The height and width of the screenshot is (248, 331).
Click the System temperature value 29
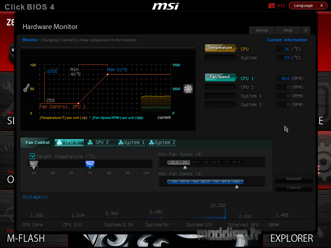click(286, 58)
